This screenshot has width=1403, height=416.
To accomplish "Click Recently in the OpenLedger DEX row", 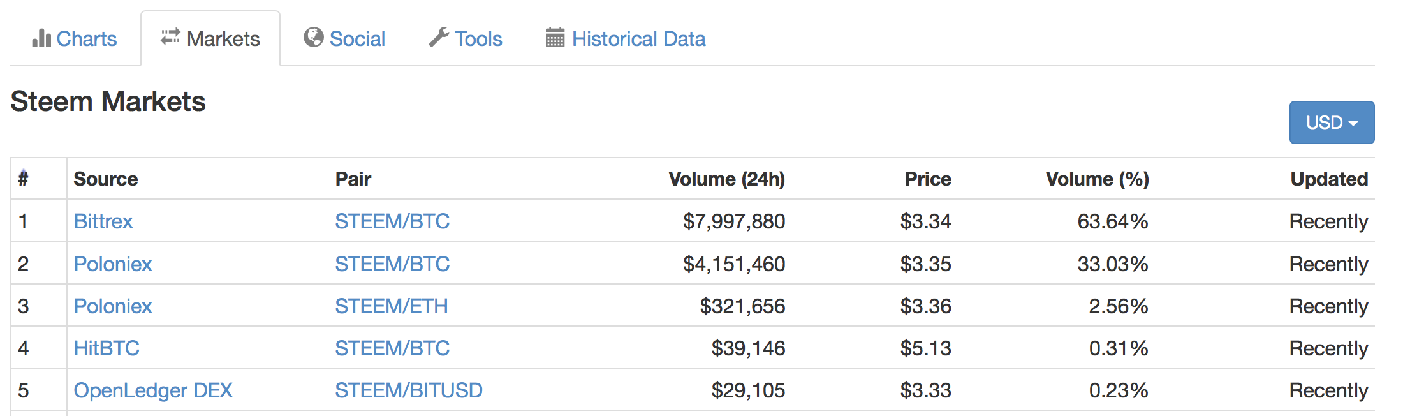I will pyautogui.click(x=1329, y=391).
